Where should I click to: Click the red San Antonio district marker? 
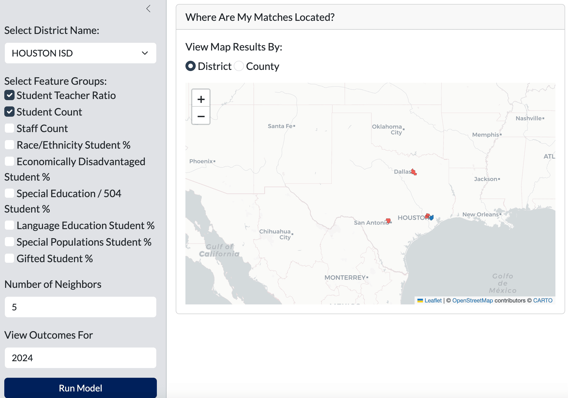[388, 221]
